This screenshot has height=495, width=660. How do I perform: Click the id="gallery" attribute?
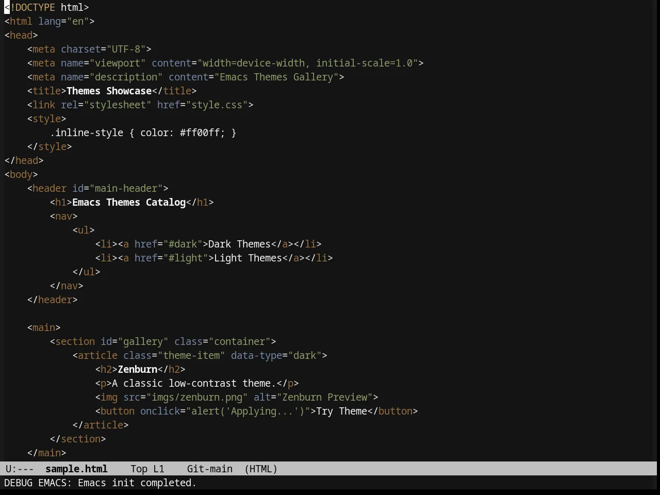pos(135,341)
